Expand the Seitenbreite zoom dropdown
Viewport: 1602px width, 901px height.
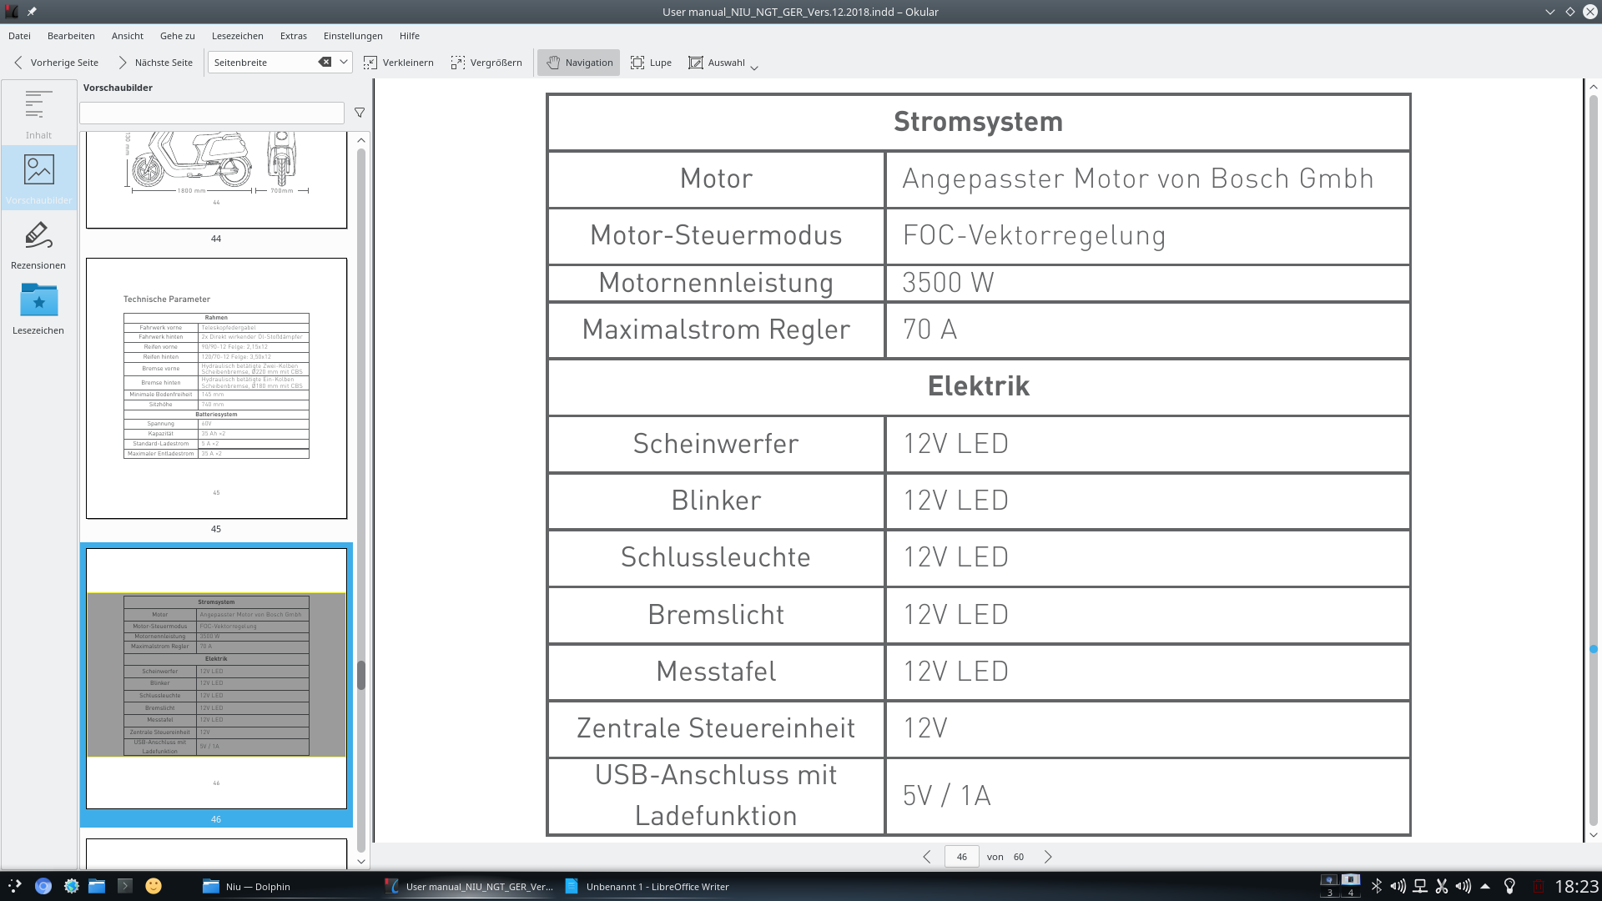pos(343,63)
